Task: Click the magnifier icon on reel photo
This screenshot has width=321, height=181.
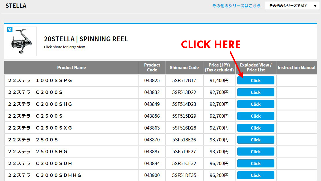Action: [x=10, y=29]
